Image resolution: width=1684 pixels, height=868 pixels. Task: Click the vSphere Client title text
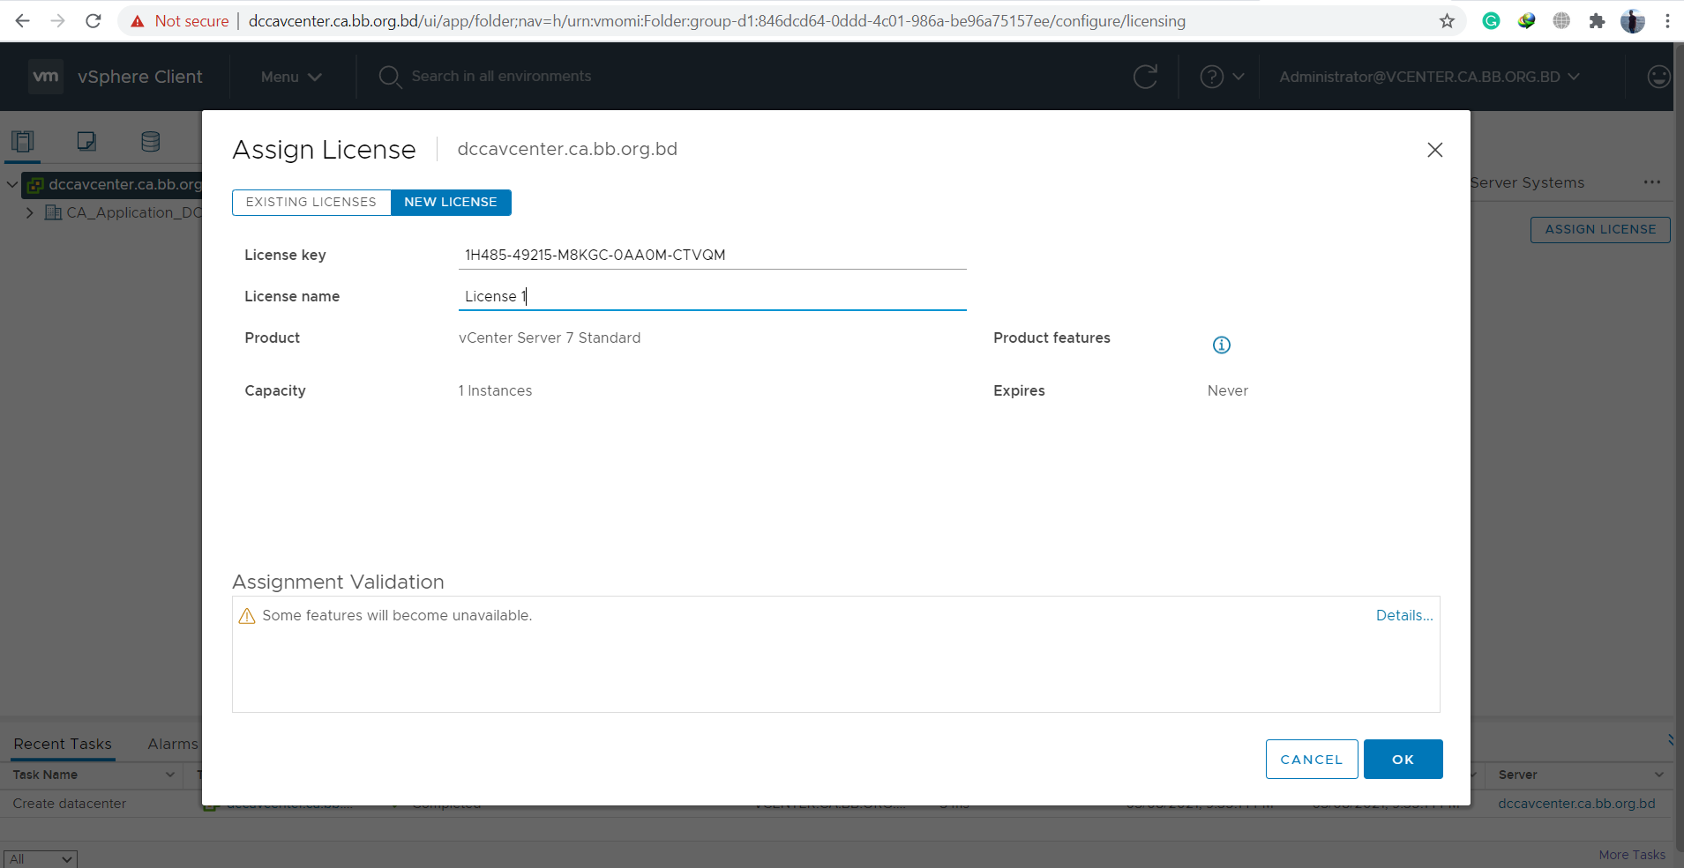(140, 77)
